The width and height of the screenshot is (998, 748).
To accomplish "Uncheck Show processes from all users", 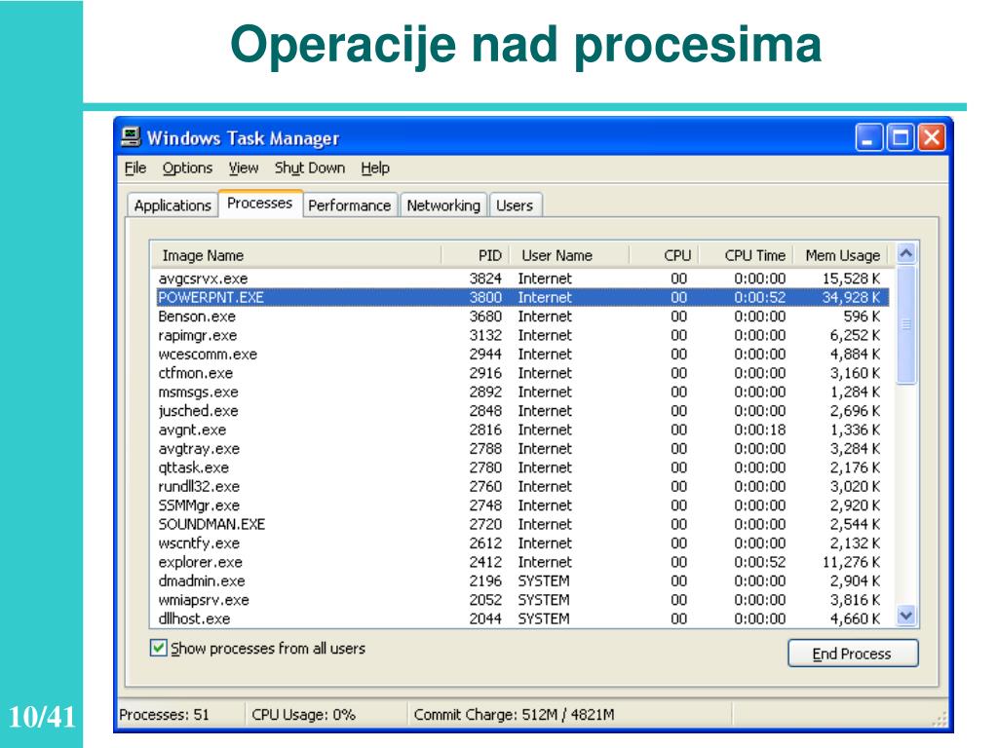I will pyautogui.click(x=159, y=648).
